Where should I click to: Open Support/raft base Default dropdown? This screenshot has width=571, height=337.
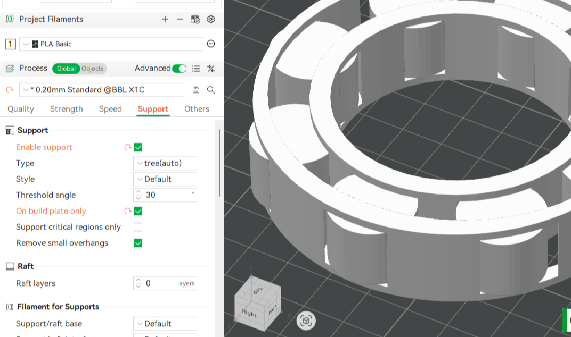(x=165, y=324)
